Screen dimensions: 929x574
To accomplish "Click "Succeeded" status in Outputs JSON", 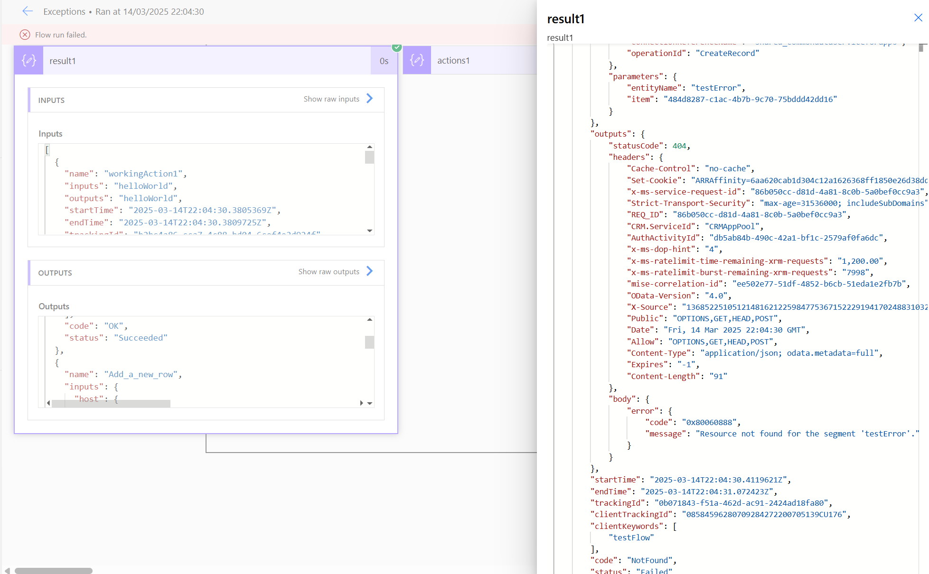I will pos(141,338).
